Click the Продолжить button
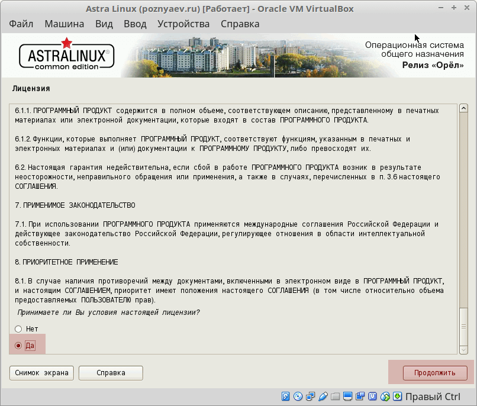 435,373
